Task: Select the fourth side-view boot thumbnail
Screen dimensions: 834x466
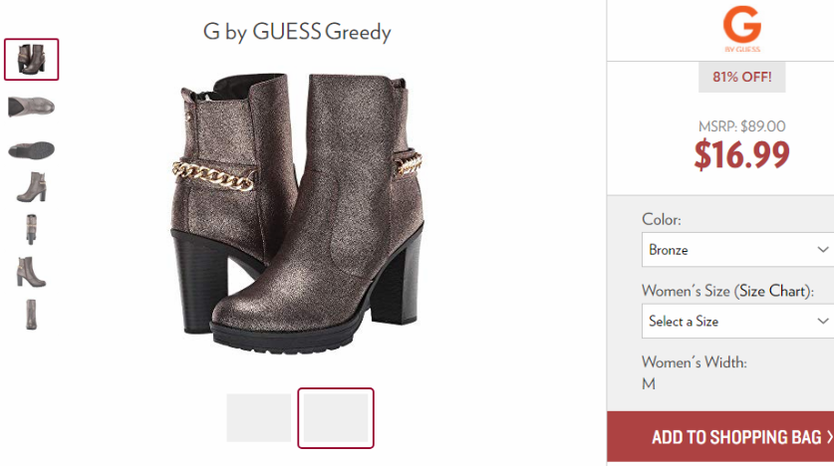Action: [x=31, y=187]
